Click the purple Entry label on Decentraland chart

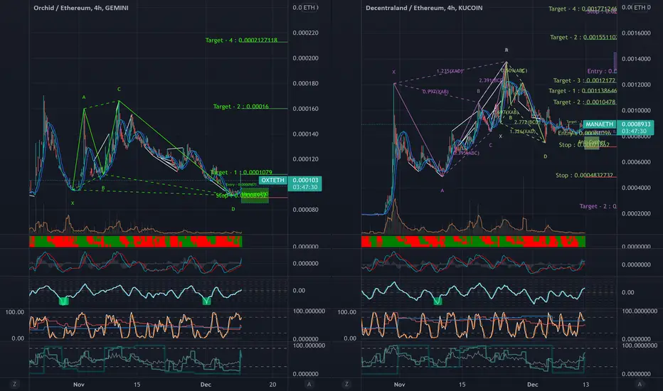click(x=602, y=71)
